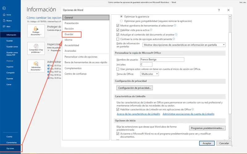Click Compartir in the sidebar
The width and height of the screenshot is (247, 154).
[10, 73]
